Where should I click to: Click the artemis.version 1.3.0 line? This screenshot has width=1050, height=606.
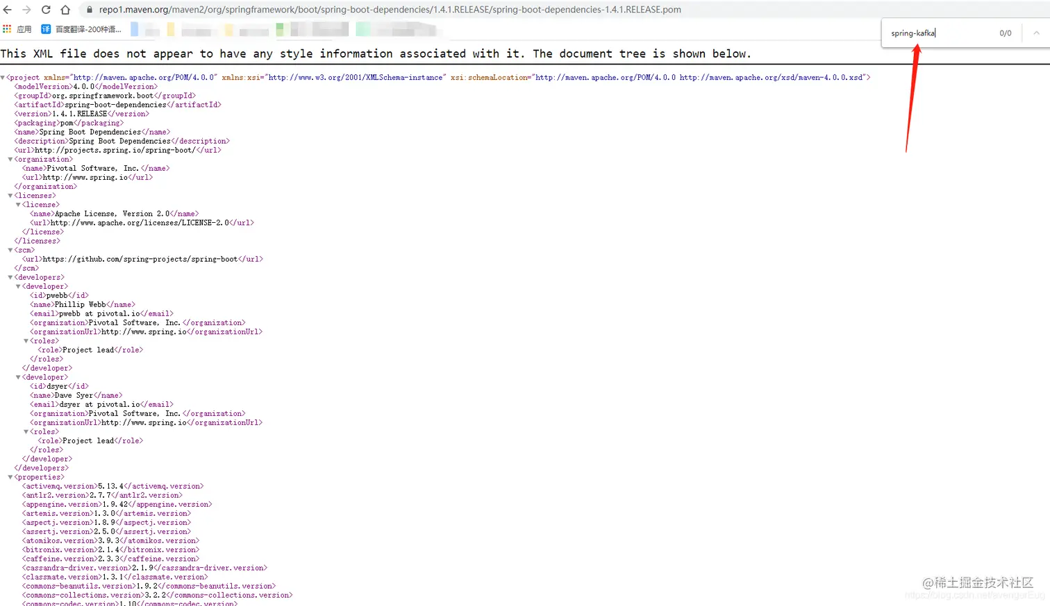pos(106,513)
